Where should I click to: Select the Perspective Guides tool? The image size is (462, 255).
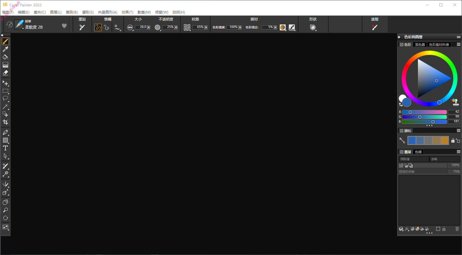click(x=5, y=192)
